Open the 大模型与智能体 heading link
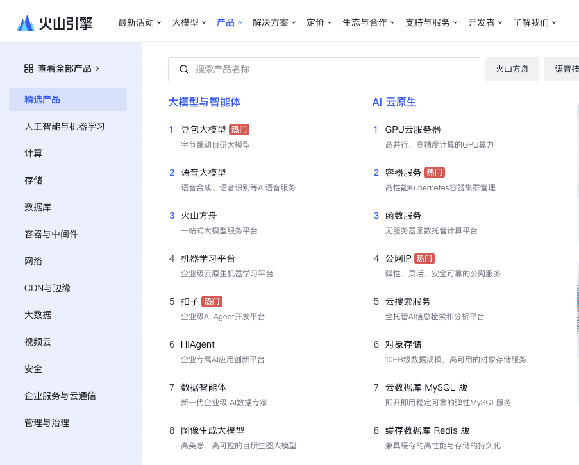 click(204, 103)
